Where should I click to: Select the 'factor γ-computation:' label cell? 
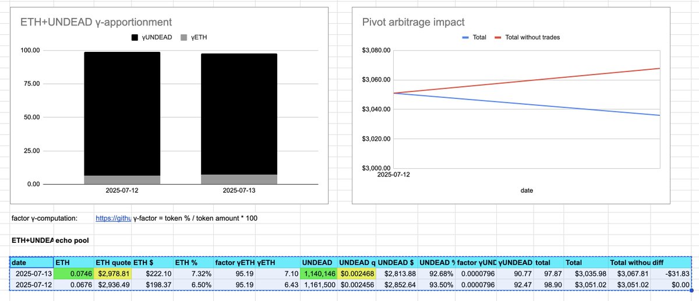click(x=44, y=218)
